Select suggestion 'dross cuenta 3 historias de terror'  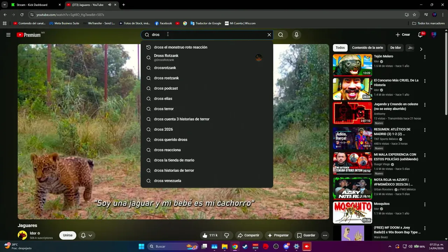pos(207,119)
